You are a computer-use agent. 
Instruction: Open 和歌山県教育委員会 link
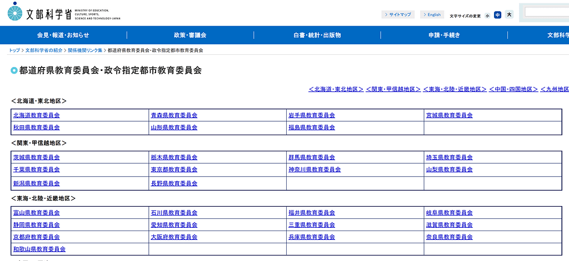[39, 249]
